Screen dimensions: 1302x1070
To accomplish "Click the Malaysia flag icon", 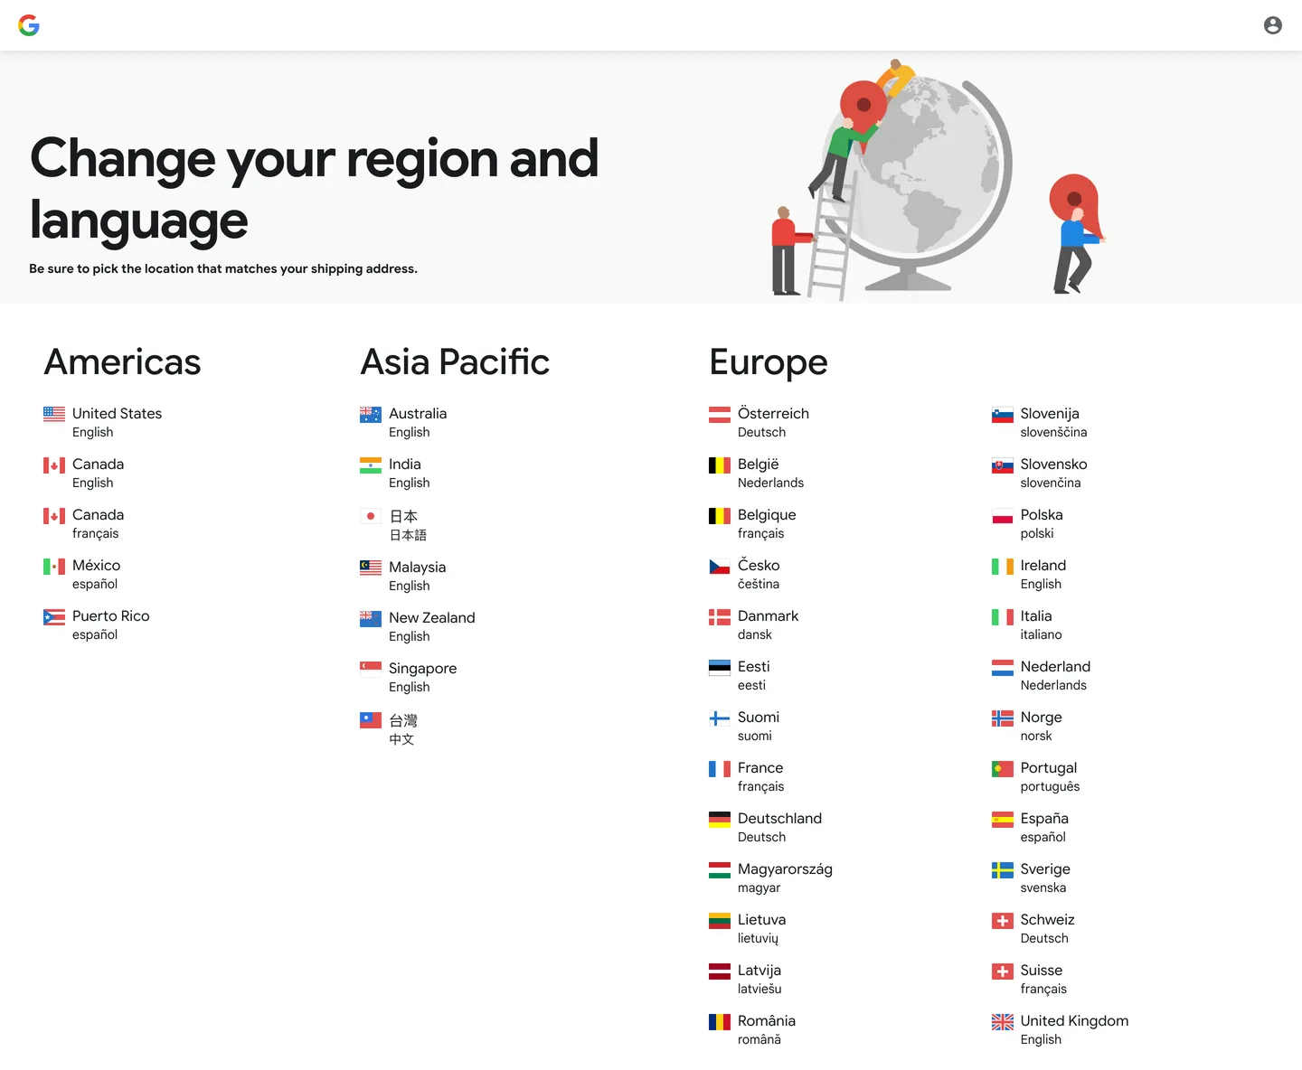I will [x=371, y=568].
